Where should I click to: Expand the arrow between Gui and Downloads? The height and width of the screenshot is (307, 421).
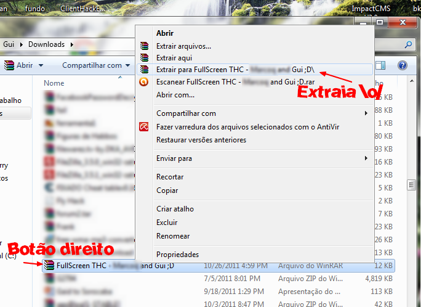pyautogui.click(x=21, y=44)
